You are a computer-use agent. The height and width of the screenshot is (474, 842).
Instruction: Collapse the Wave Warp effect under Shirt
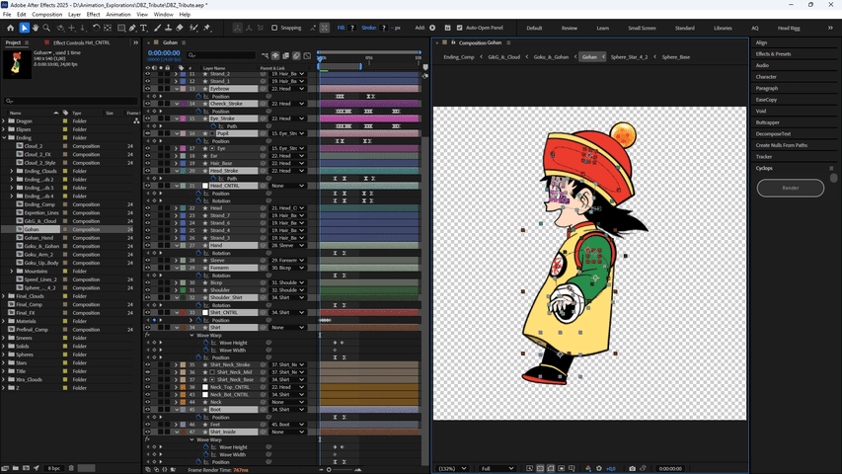coord(191,336)
